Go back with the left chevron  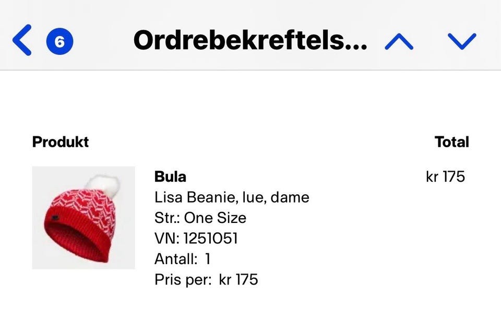[x=22, y=41]
